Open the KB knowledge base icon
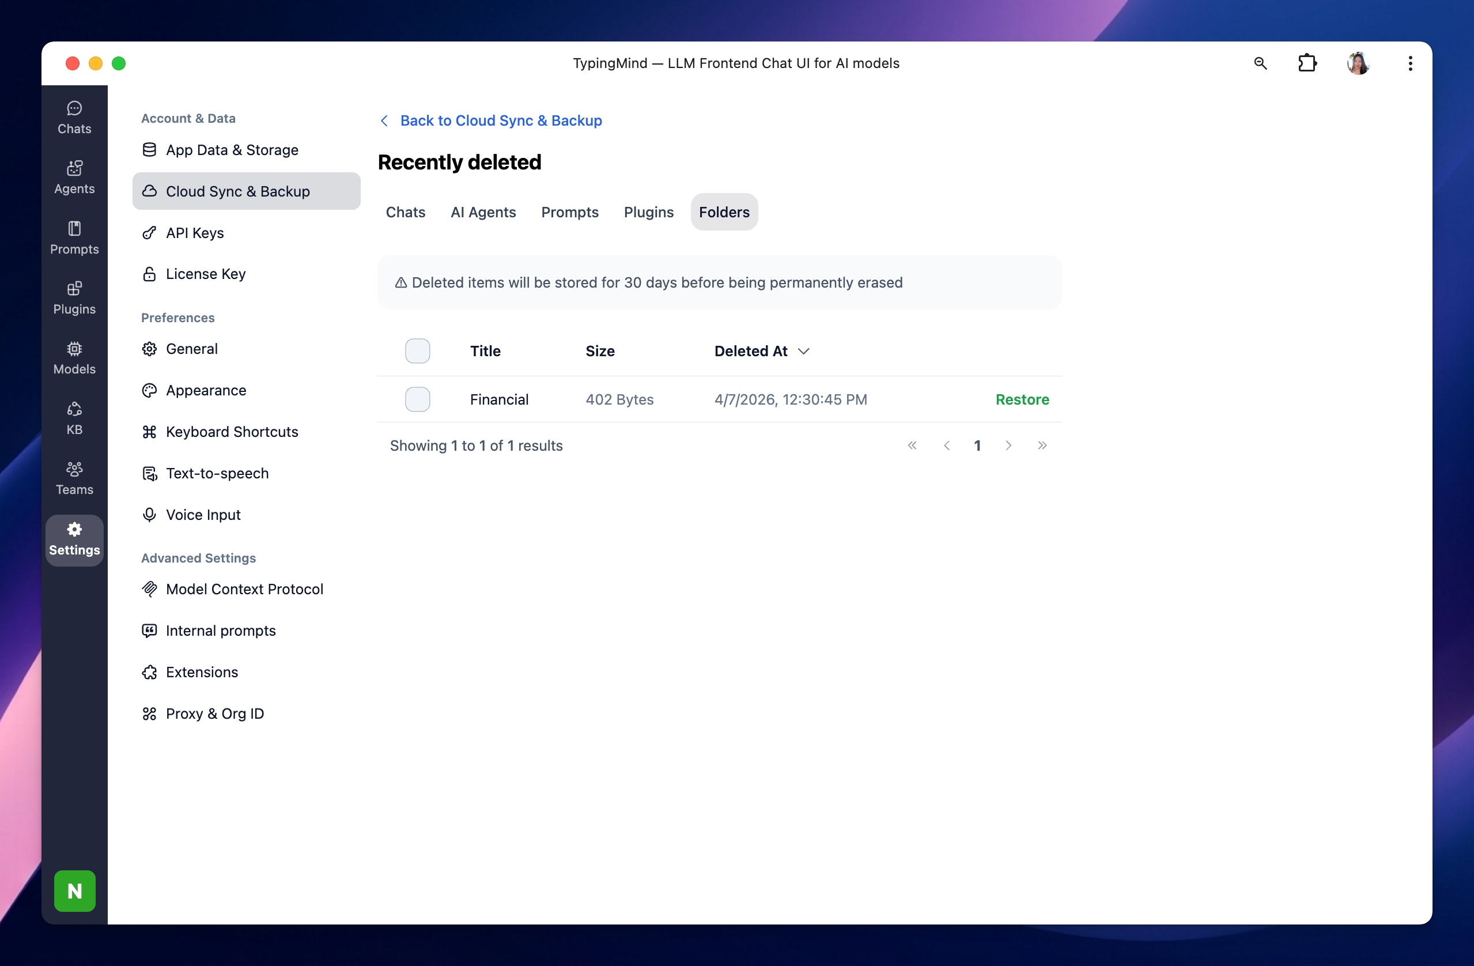 pyautogui.click(x=74, y=418)
